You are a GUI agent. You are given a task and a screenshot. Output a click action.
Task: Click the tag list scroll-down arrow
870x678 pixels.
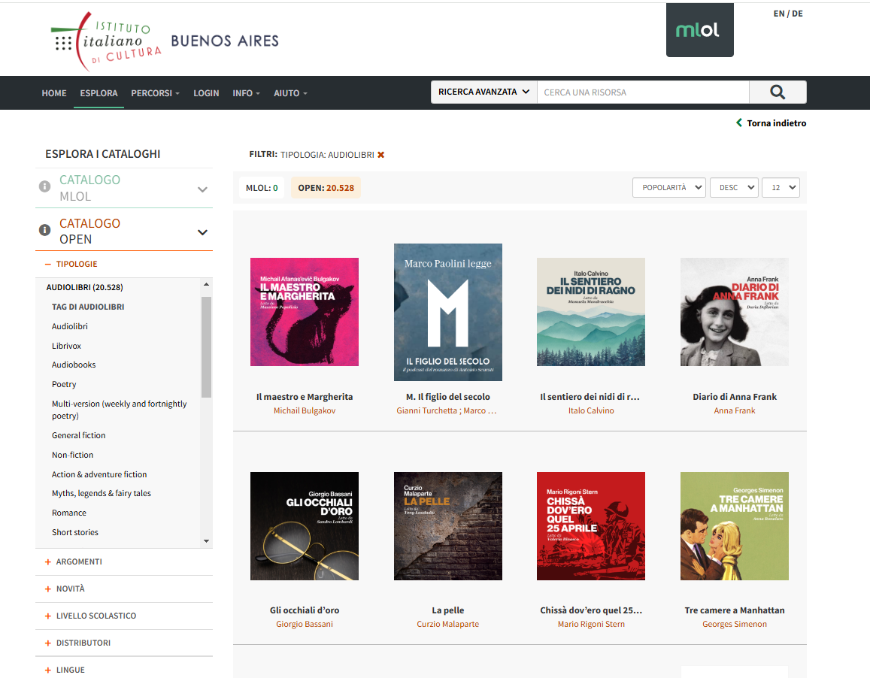tap(206, 541)
